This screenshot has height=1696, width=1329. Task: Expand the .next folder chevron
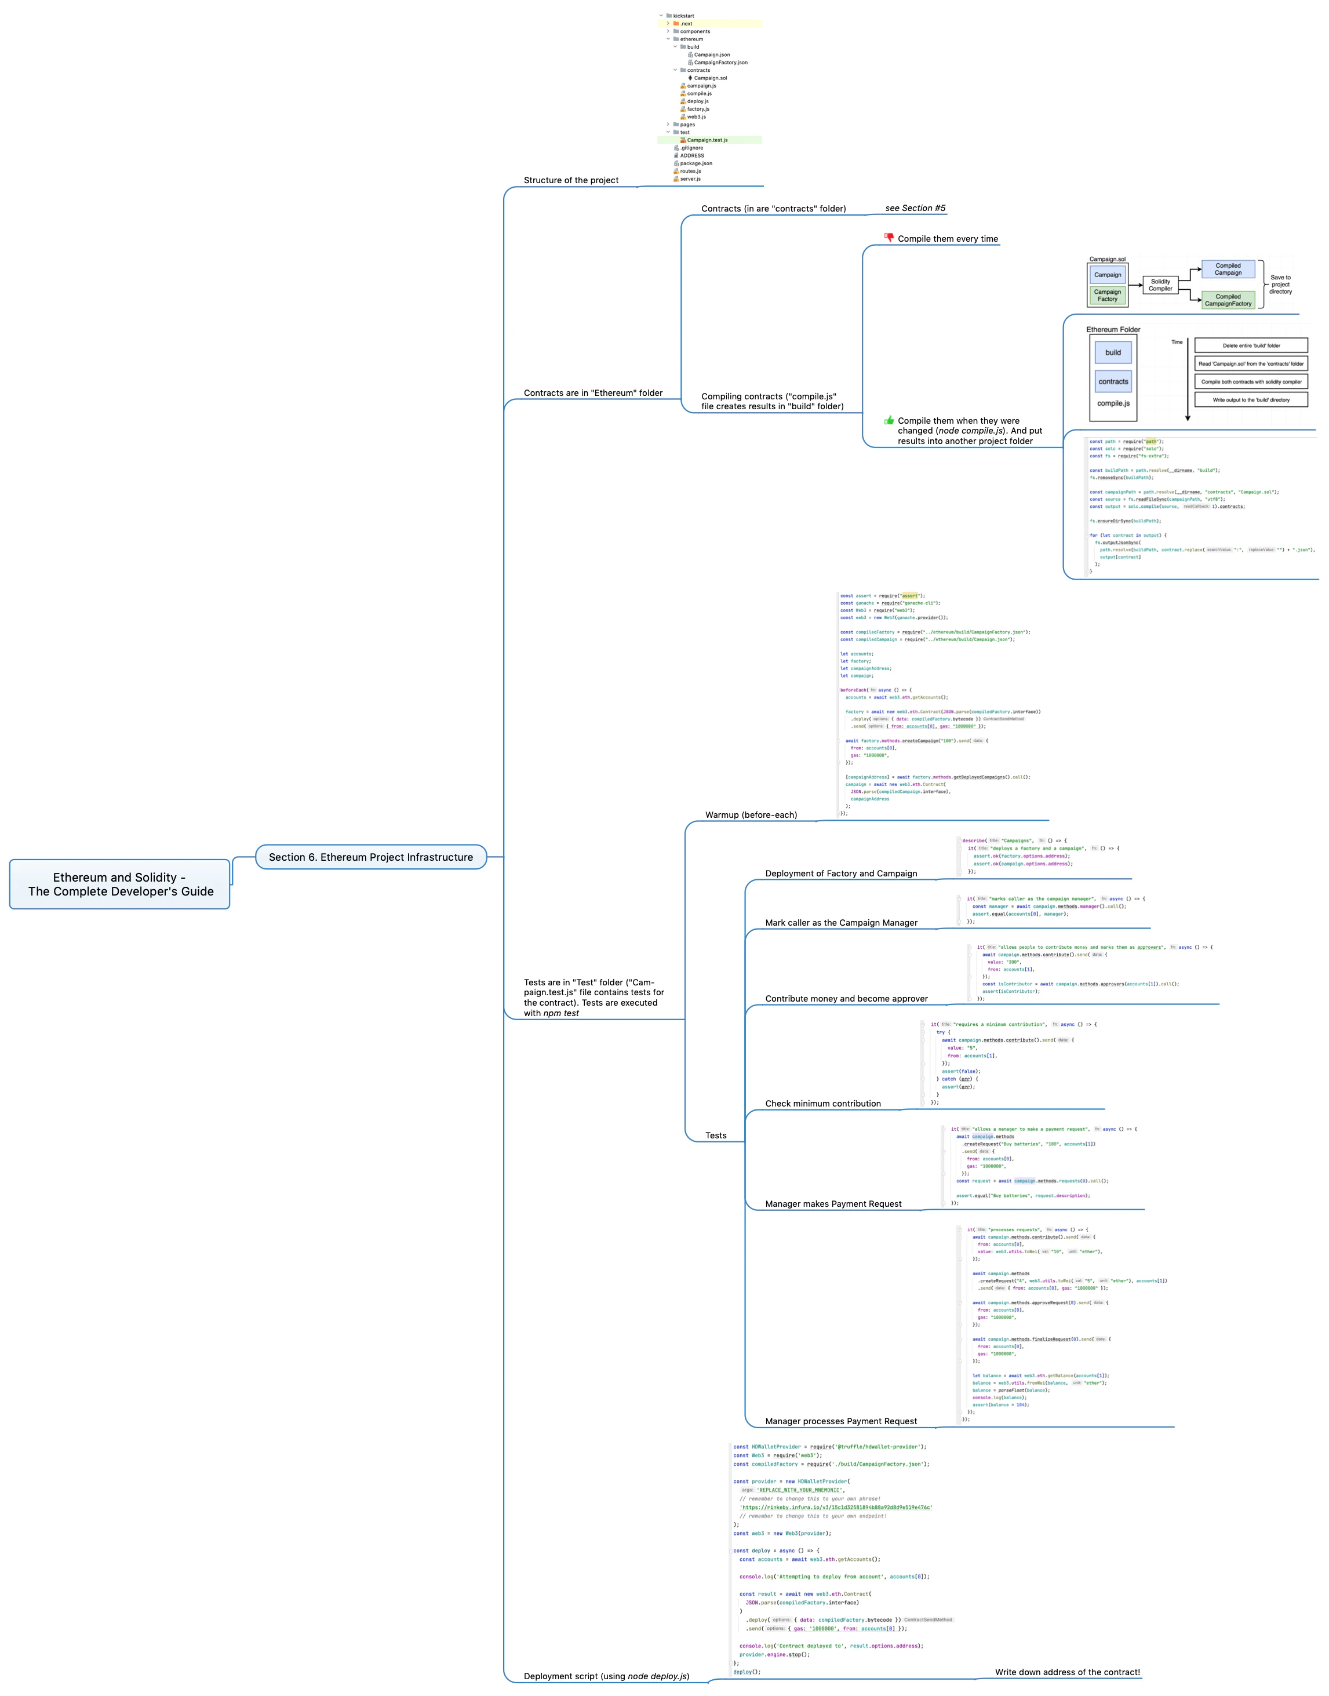[668, 23]
